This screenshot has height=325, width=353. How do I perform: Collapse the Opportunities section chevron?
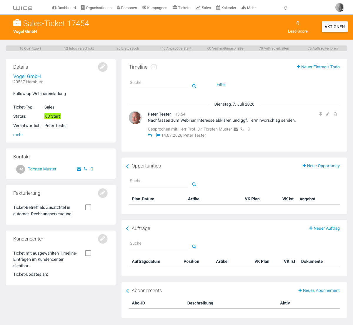click(127, 166)
